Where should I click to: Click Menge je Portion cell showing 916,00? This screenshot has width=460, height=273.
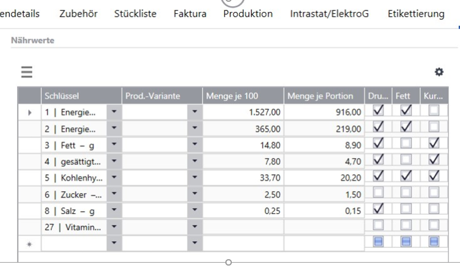click(324, 112)
